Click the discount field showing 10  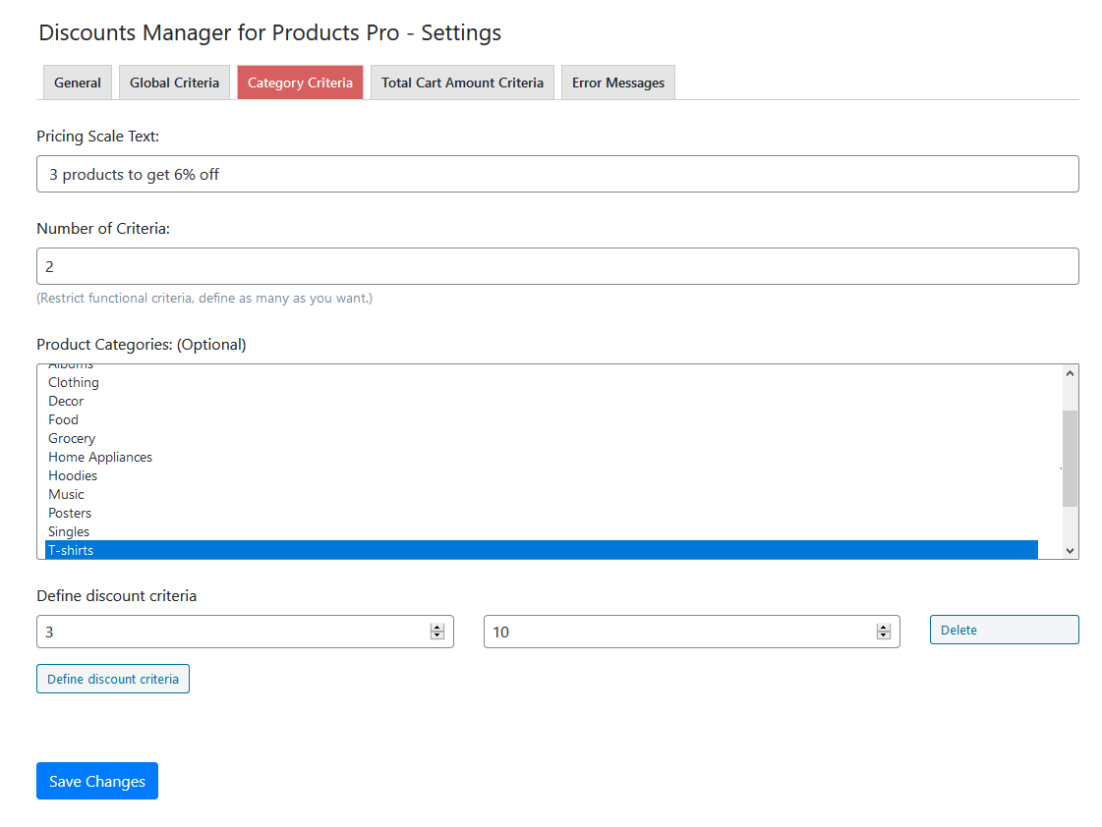point(691,632)
